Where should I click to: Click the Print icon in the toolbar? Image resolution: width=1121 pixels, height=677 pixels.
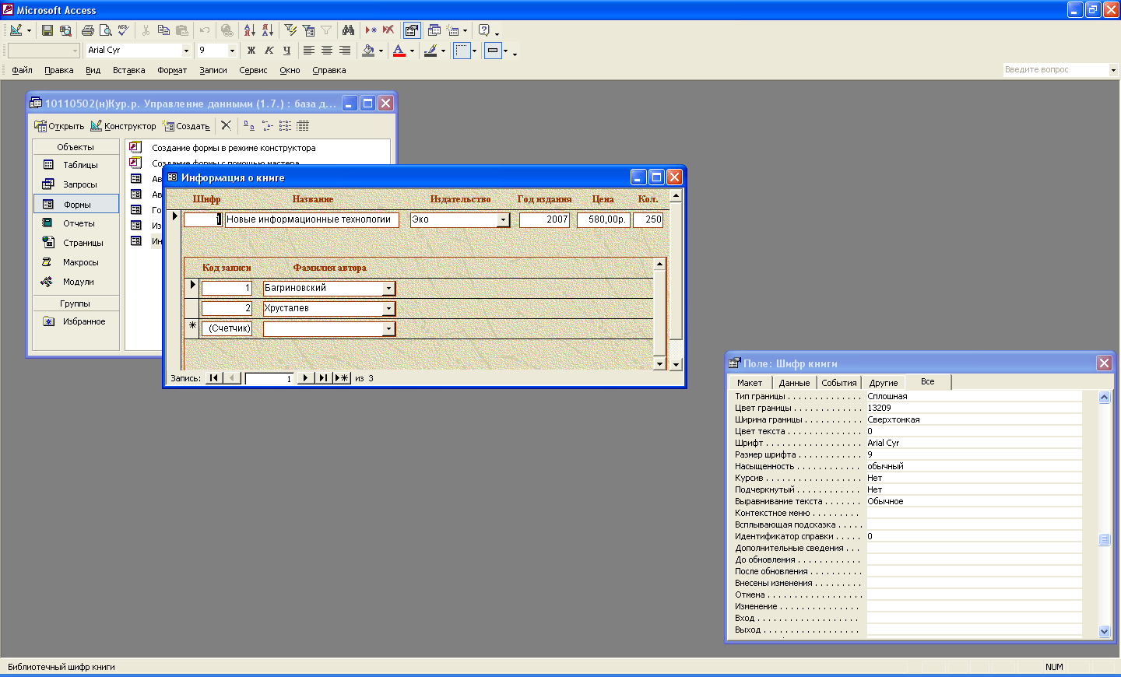tap(87, 30)
